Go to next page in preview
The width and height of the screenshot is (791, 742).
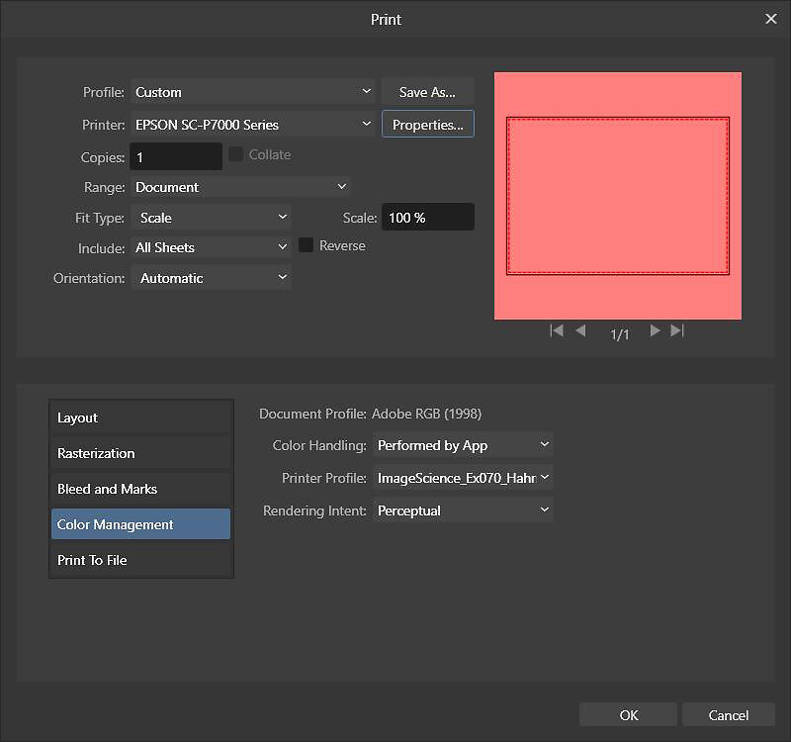[655, 330]
